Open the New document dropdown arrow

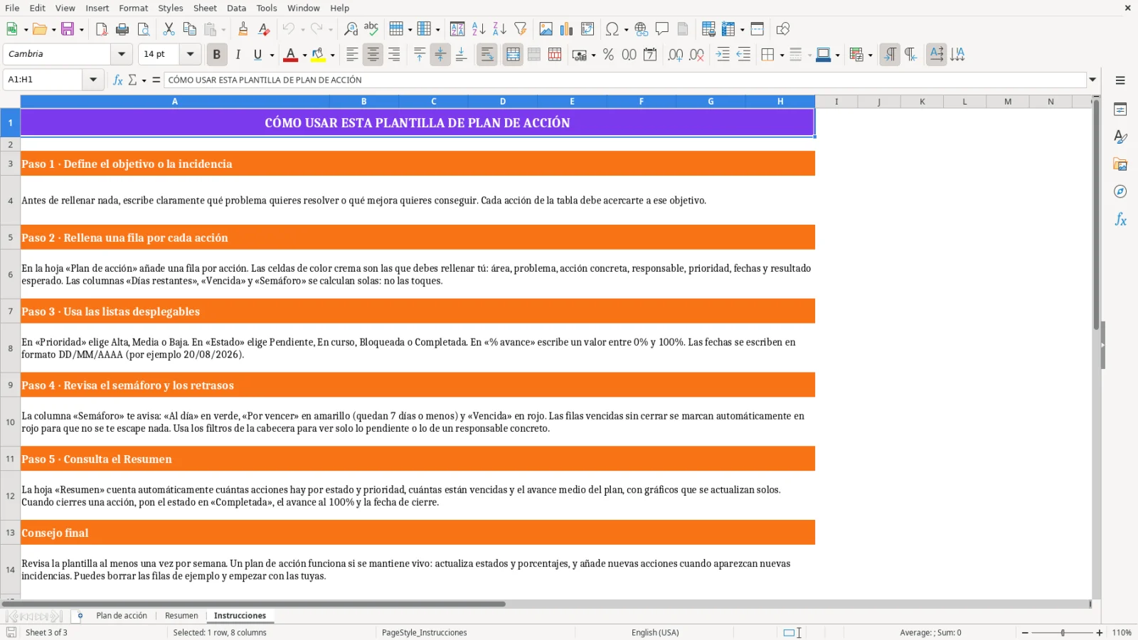pyautogui.click(x=26, y=29)
